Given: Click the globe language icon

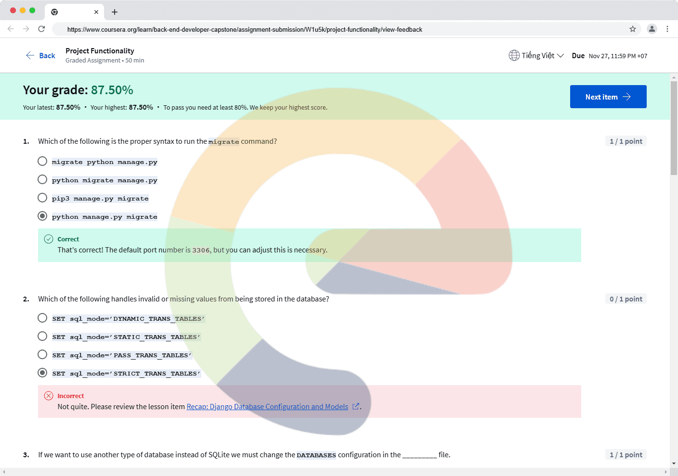Looking at the screenshot, I should 514,56.
